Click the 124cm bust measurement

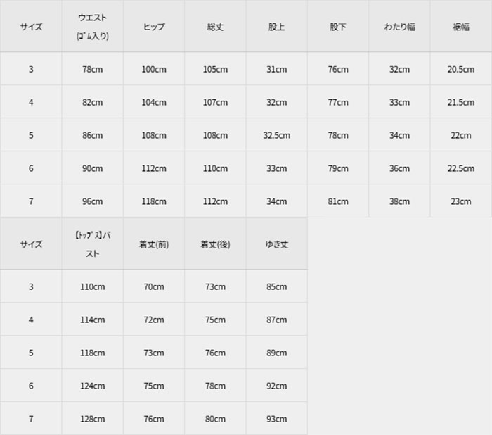[x=92, y=386]
